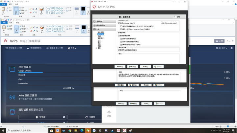Viewport: 237px width, 133px height.
Task: Toggle the 啟用感應器偵測 checkbox
Action: (x=119, y=35)
